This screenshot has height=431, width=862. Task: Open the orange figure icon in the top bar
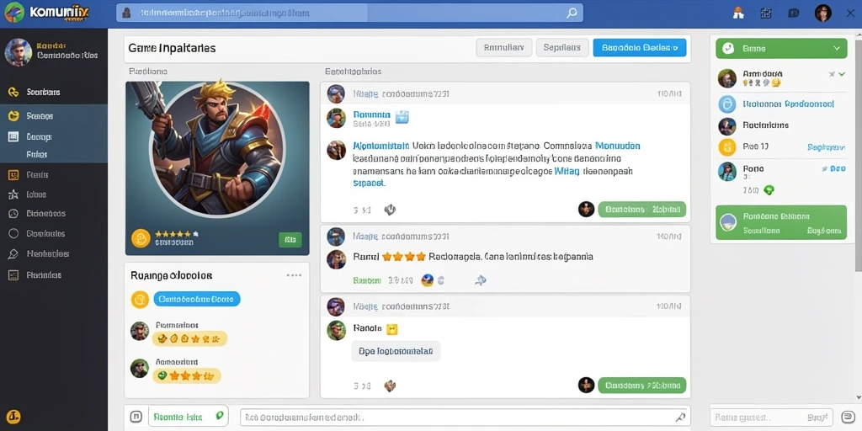tap(738, 13)
